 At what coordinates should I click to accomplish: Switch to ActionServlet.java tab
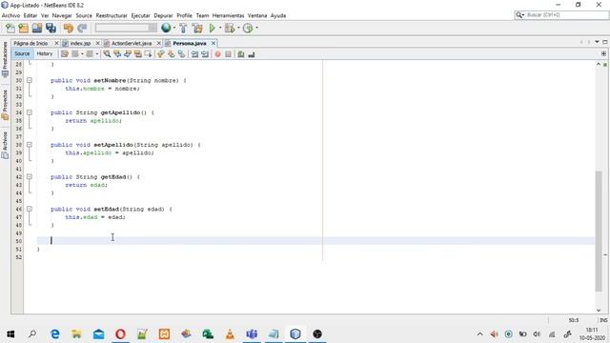[132, 43]
